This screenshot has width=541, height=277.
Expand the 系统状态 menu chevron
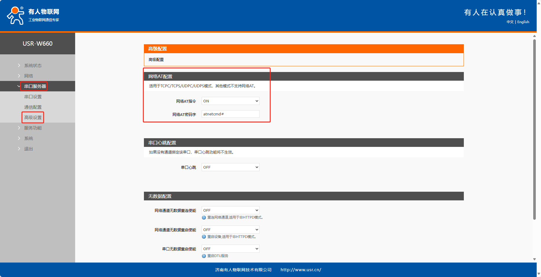pos(19,66)
